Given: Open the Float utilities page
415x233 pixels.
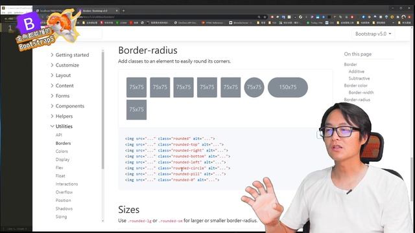Looking at the screenshot, I should 60,176.
